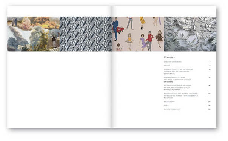The image size is (228, 141).
Task: Open the Director's Foreword entry
Action: click(x=173, y=62)
